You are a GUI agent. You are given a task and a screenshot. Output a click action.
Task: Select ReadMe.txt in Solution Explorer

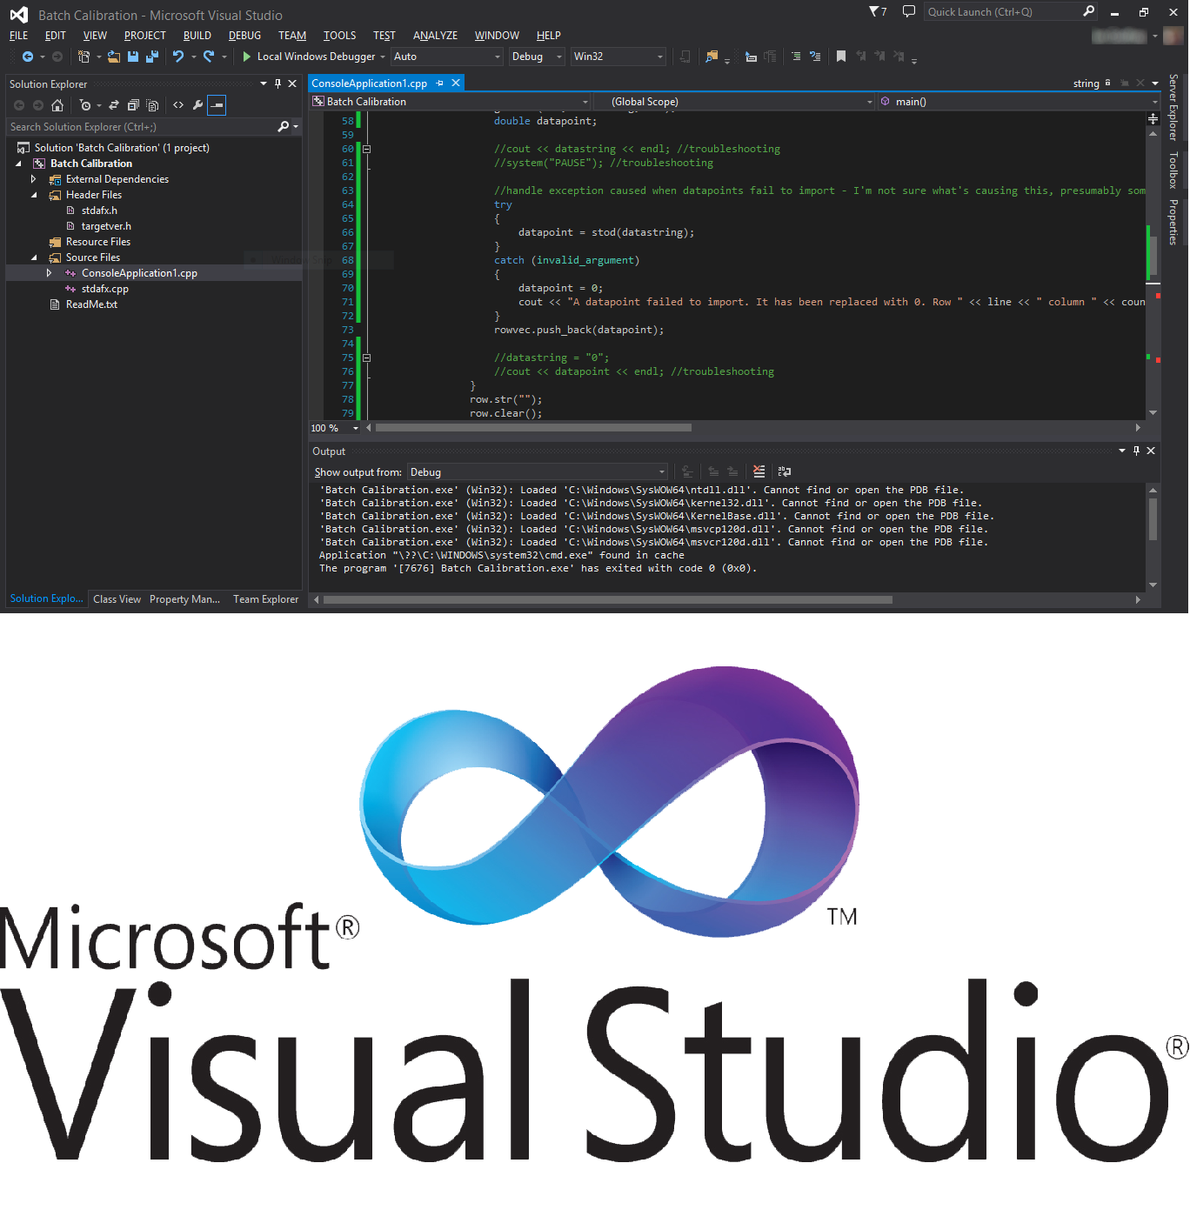(x=91, y=304)
